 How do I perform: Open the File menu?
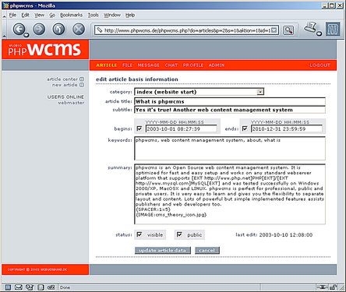coord(12,15)
